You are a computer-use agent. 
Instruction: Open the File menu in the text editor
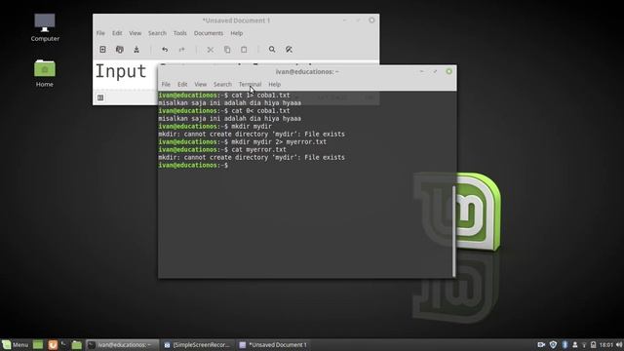point(100,33)
